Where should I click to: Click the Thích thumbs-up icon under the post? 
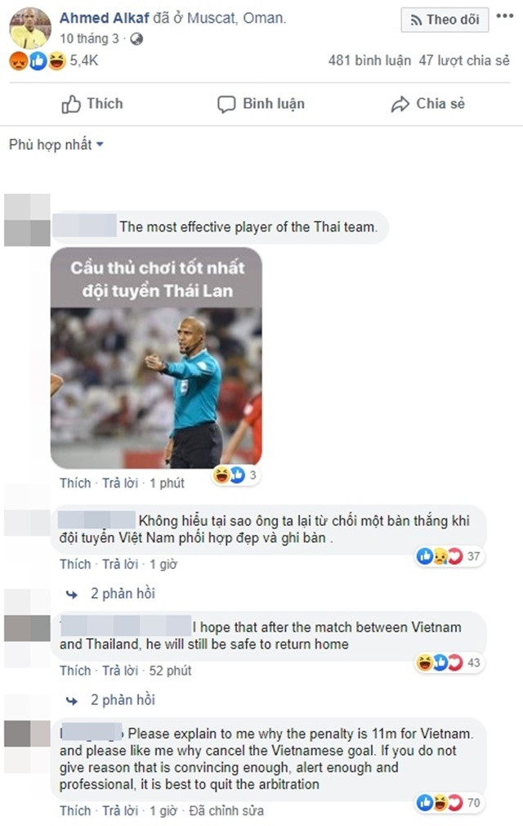(x=71, y=105)
